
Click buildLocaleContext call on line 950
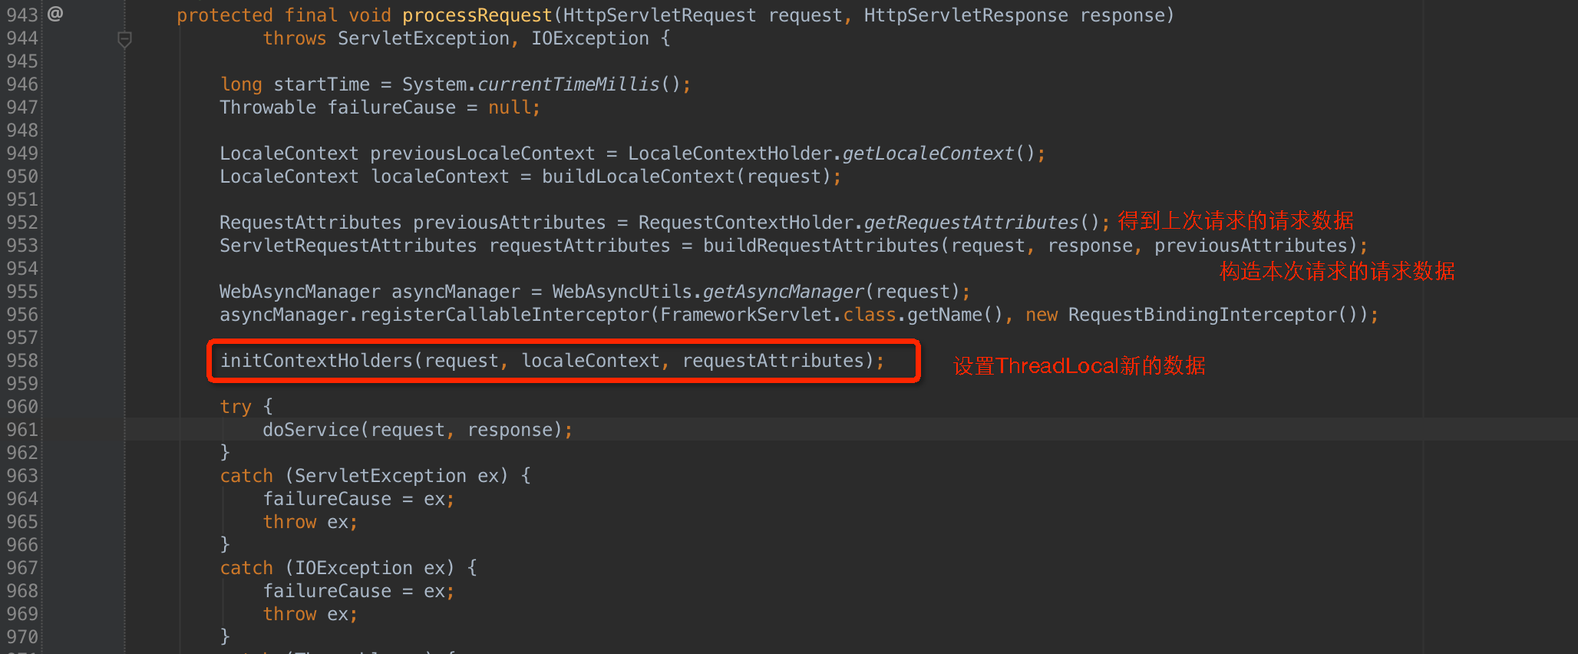639,177
